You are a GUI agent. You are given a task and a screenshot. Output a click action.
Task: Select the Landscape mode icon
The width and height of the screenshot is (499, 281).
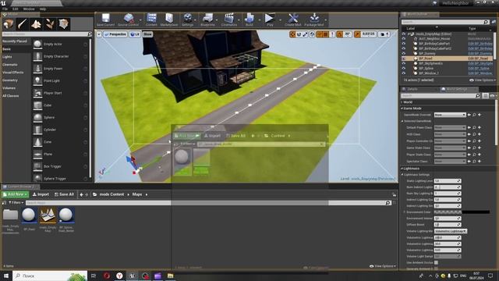pyautogui.click(x=36, y=24)
